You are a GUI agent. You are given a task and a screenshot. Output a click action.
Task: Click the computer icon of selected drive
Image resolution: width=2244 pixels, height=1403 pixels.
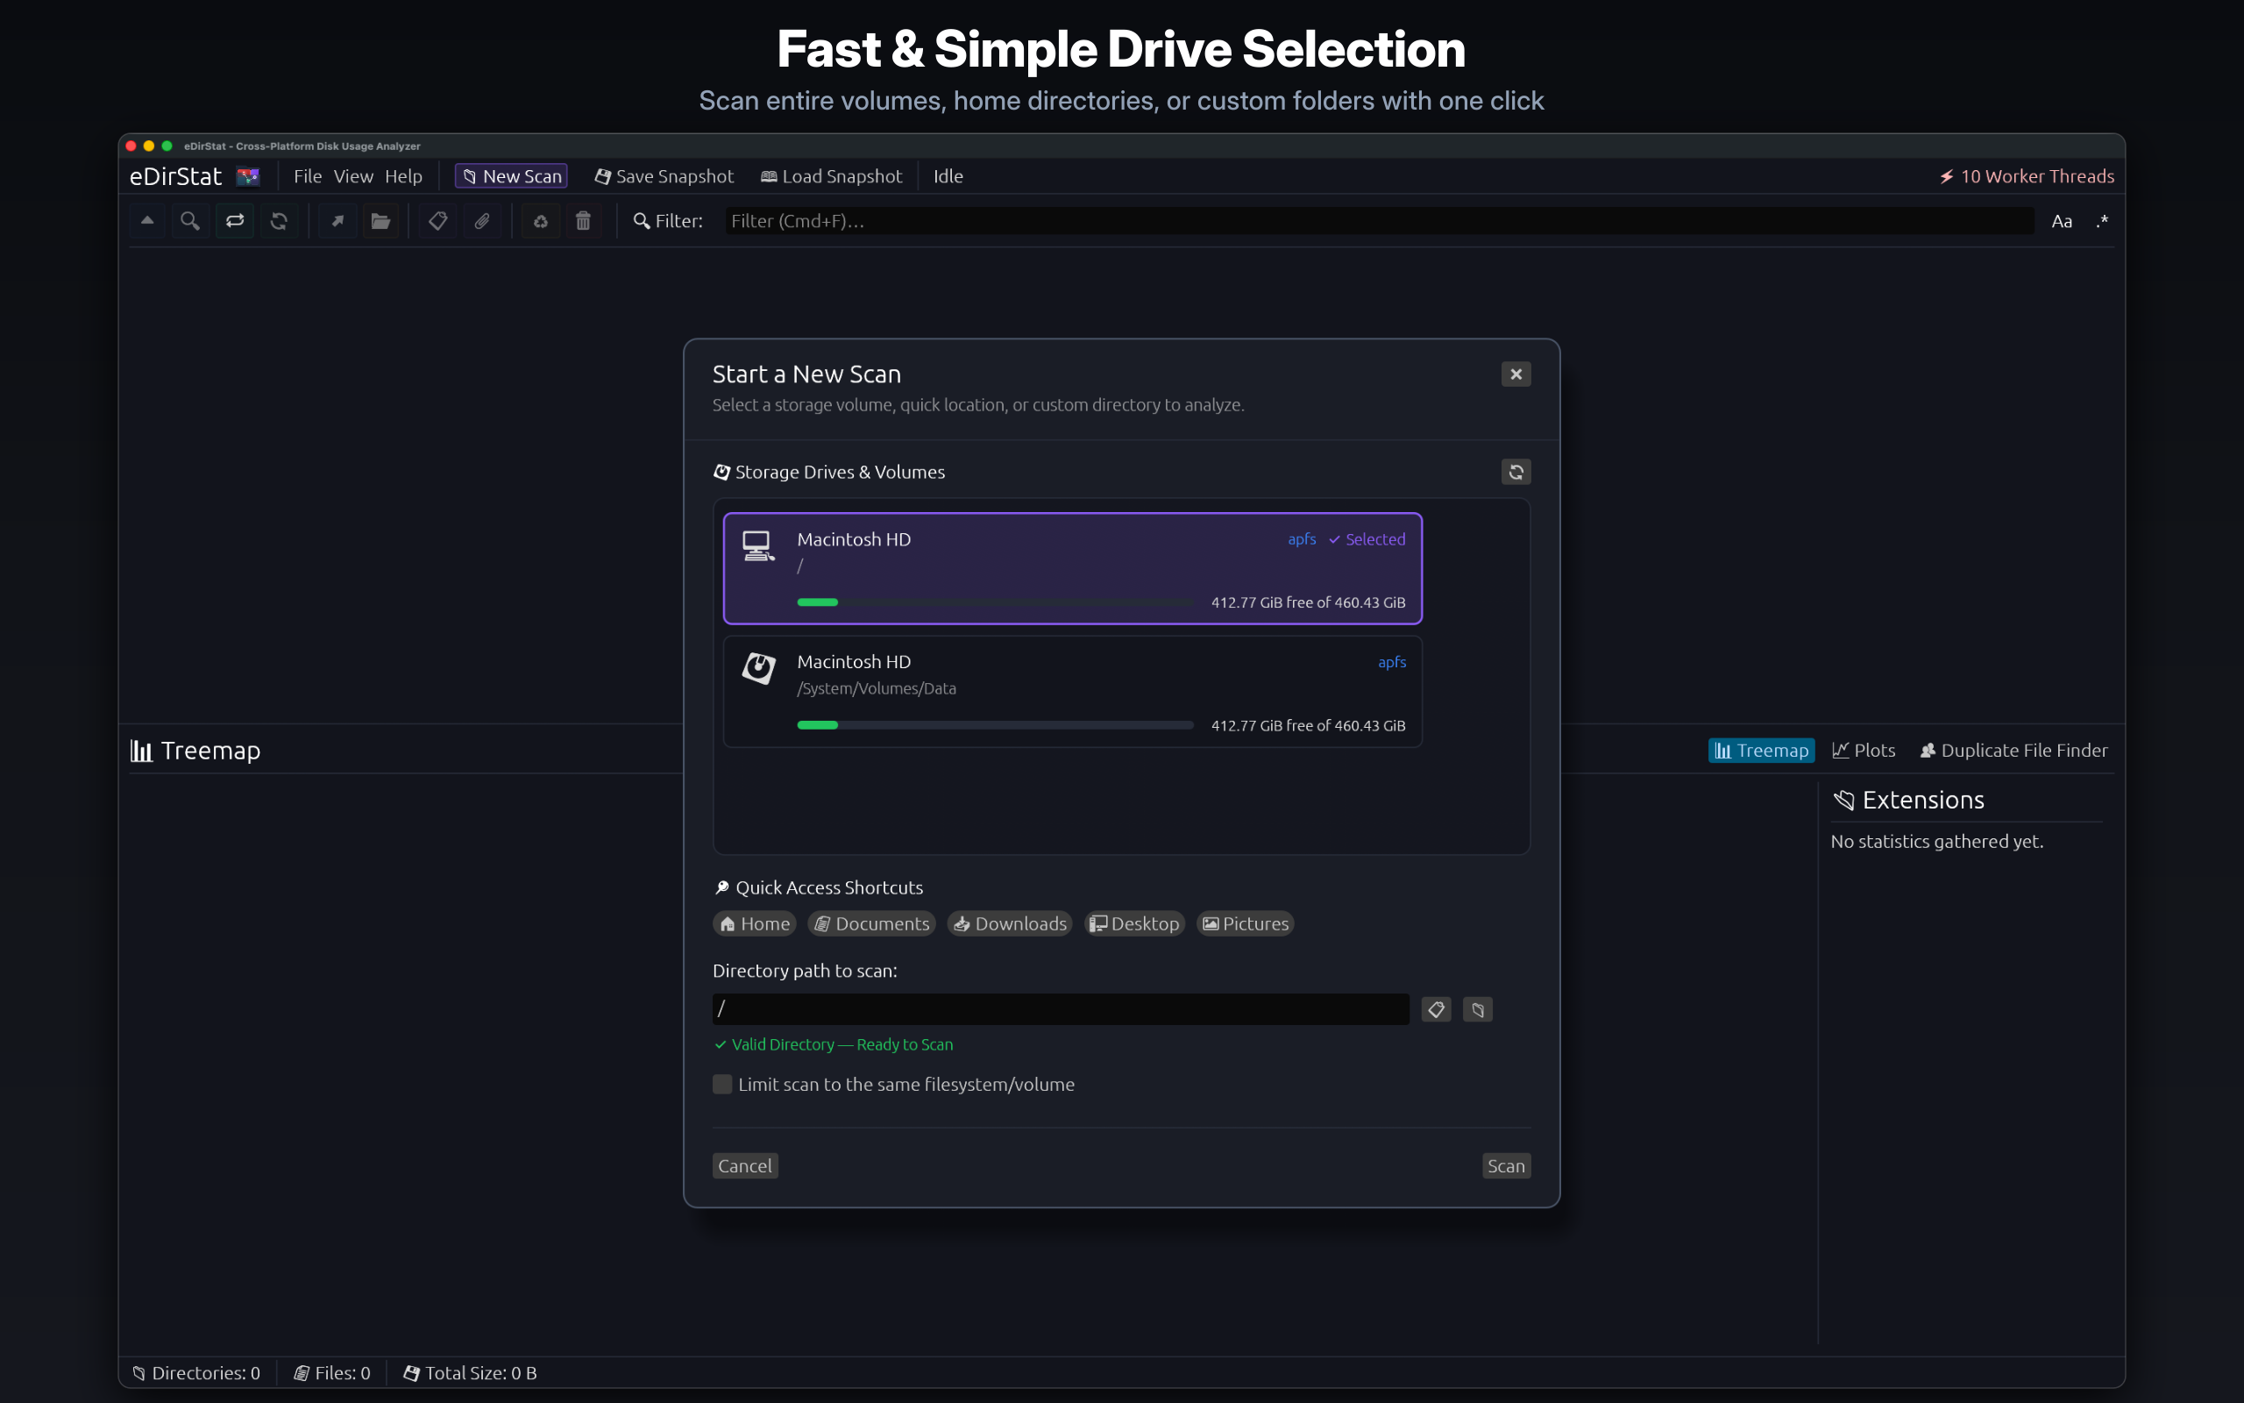757,545
